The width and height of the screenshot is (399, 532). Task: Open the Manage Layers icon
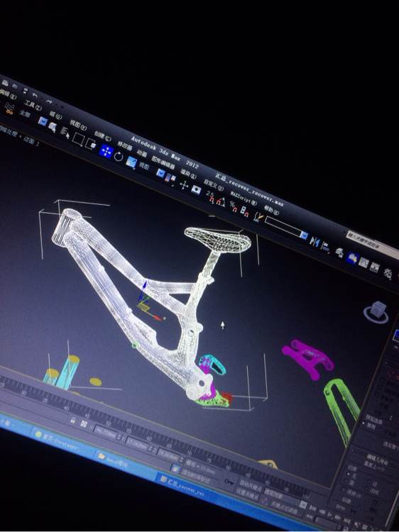[x=339, y=253]
